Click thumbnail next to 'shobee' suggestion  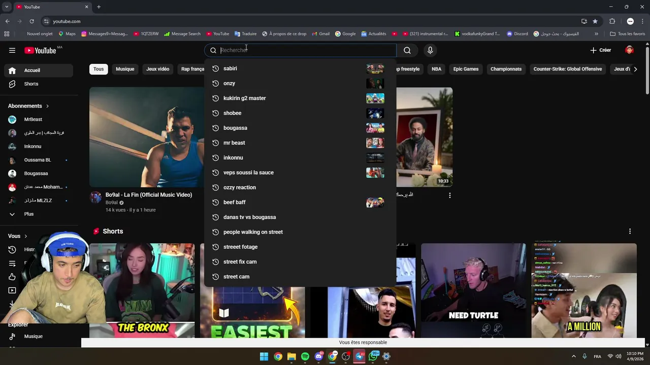coord(375,113)
